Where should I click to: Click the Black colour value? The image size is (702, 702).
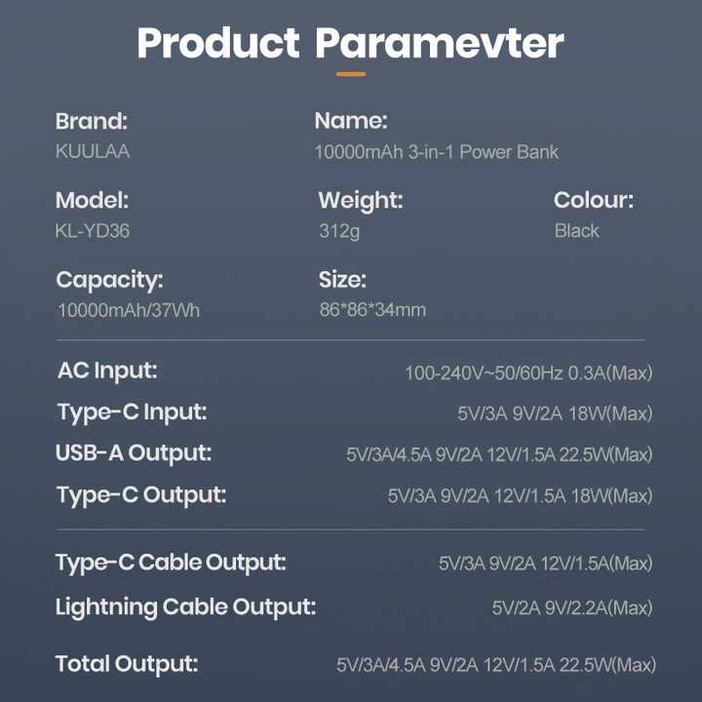576,231
